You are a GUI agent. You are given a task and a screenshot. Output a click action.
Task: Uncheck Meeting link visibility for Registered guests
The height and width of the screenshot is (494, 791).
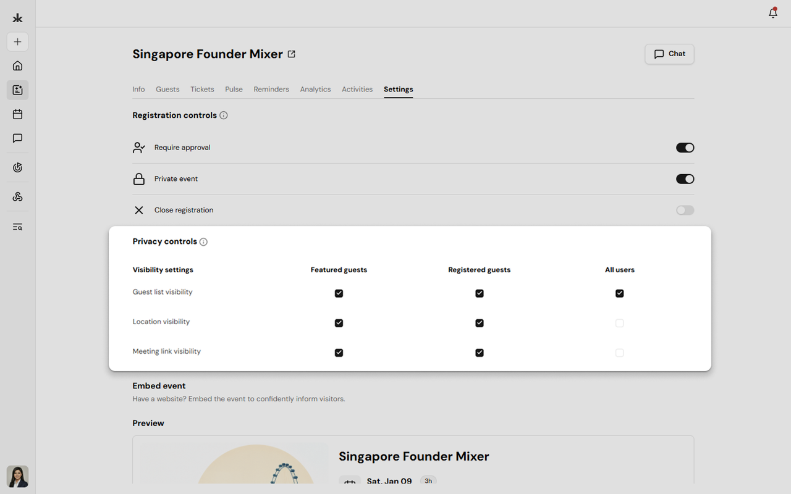[480, 353]
